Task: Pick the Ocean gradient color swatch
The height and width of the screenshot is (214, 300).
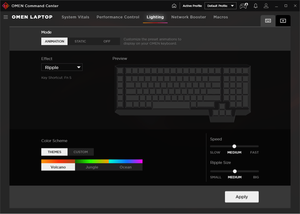Action: 126,161
